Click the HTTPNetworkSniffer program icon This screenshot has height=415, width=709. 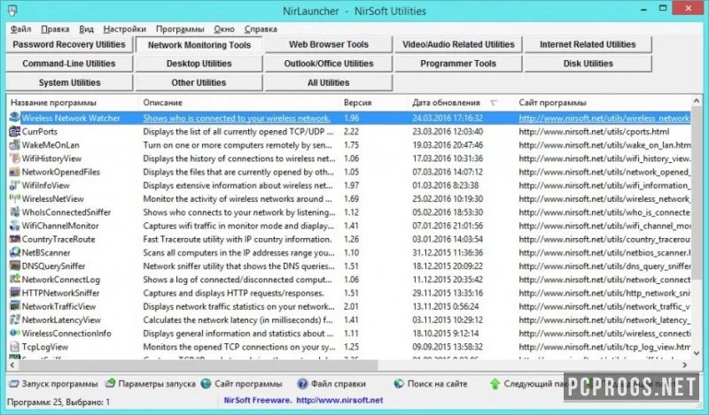coord(14,293)
